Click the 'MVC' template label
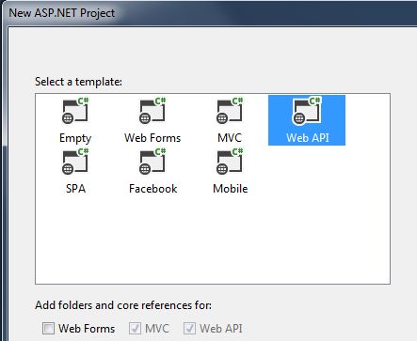Viewport: 417px width, 341px height. (230, 138)
